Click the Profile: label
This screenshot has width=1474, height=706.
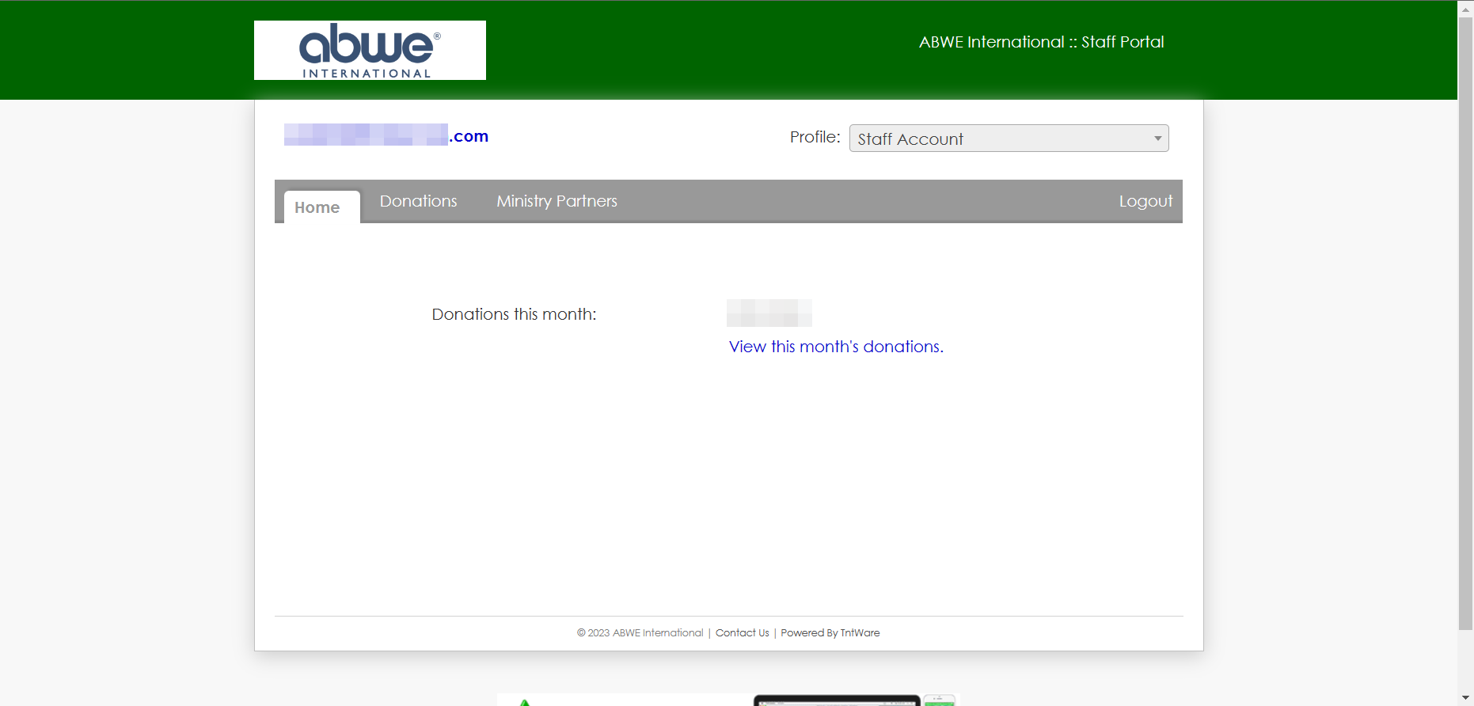[x=815, y=137]
